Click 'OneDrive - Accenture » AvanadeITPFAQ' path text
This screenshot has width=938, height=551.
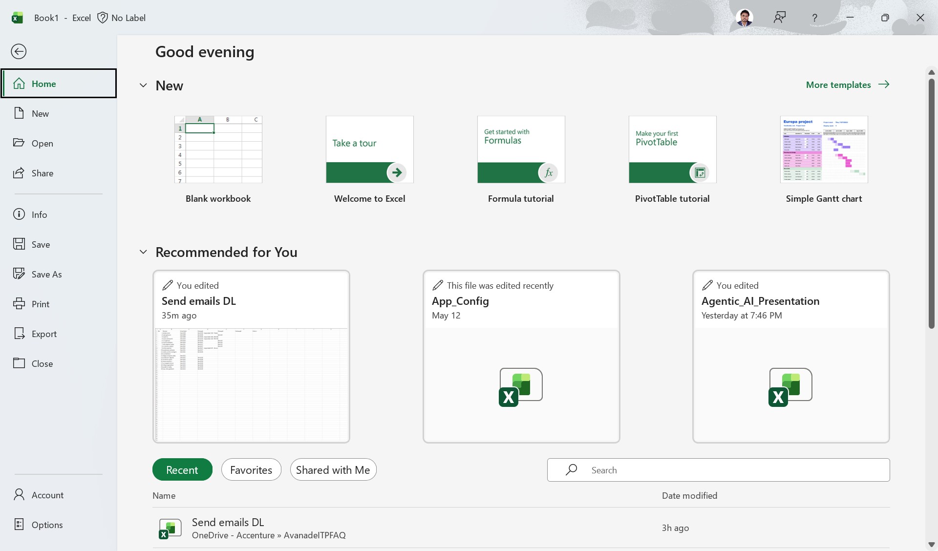(x=269, y=535)
